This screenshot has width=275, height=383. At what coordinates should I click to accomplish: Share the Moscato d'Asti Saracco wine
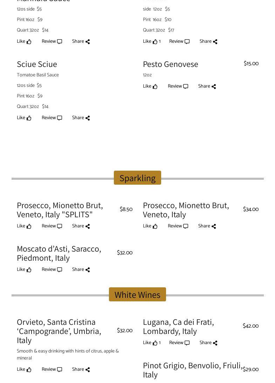click(81, 270)
